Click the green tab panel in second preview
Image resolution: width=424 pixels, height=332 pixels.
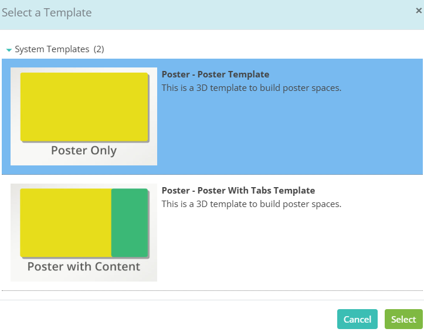pos(130,223)
